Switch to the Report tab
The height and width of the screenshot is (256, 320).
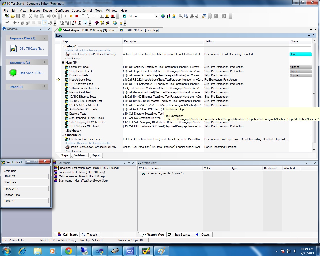pos(96,155)
